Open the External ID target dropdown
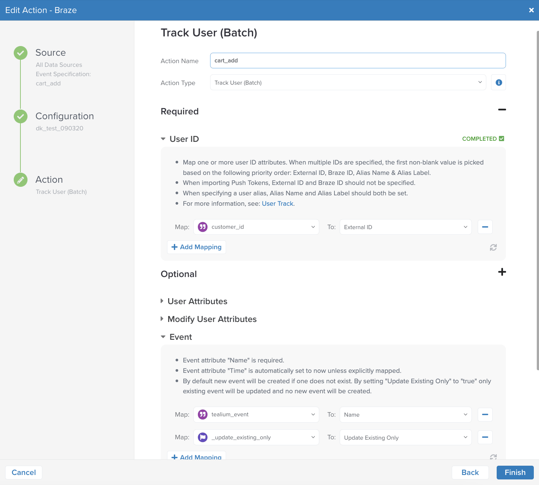The height and width of the screenshot is (485, 539). click(405, 227)
